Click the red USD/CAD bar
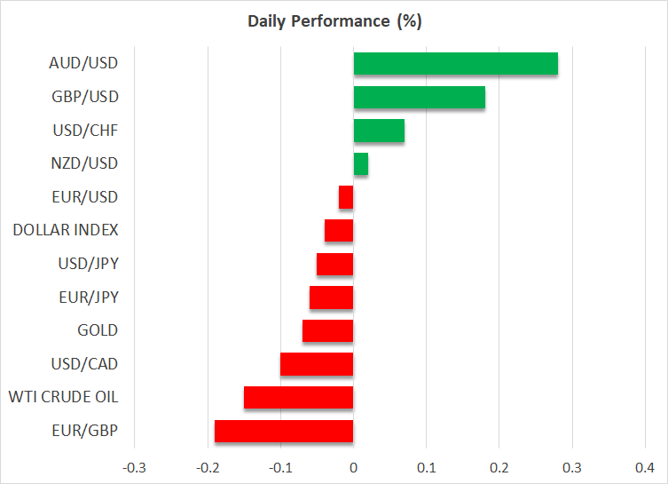 pos(317,364)
